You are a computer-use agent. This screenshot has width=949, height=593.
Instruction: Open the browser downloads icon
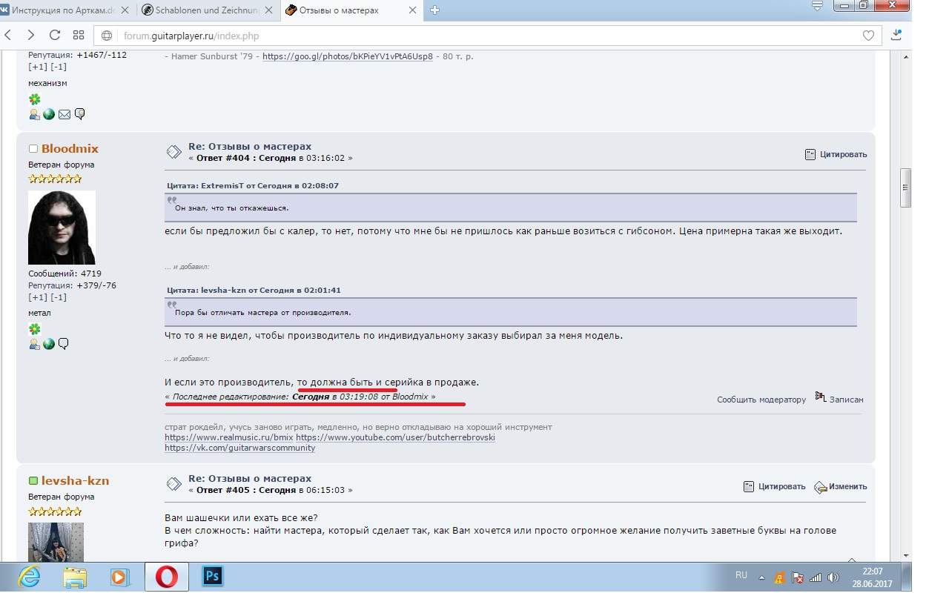pos(896,35)
